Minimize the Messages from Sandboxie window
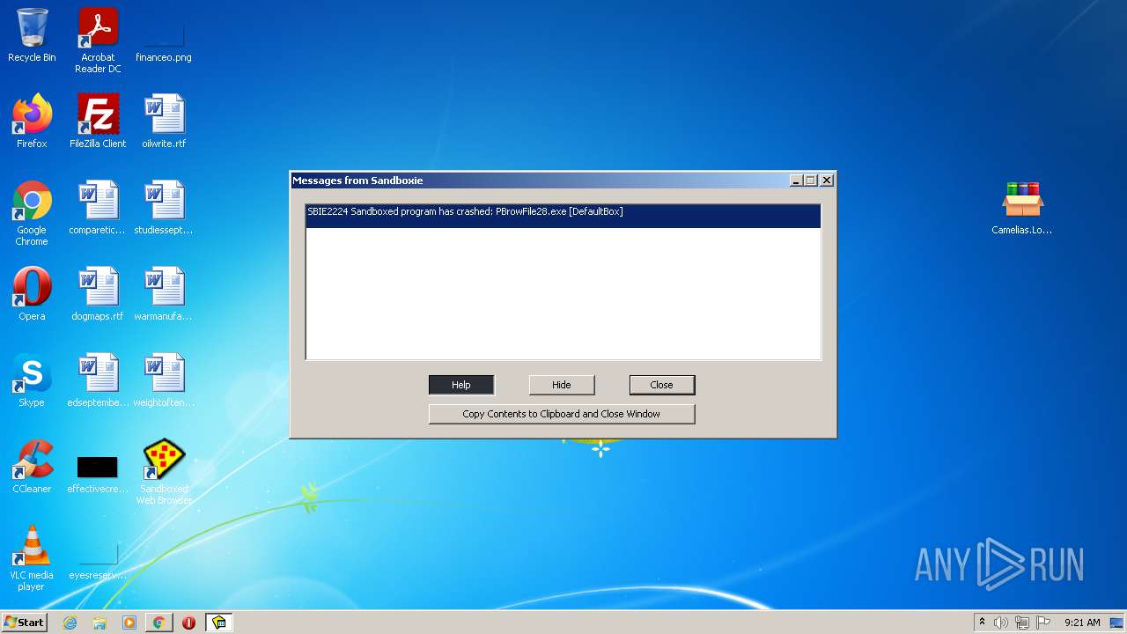The height and width of the screenshot is (634, 1127). point(796,181)
